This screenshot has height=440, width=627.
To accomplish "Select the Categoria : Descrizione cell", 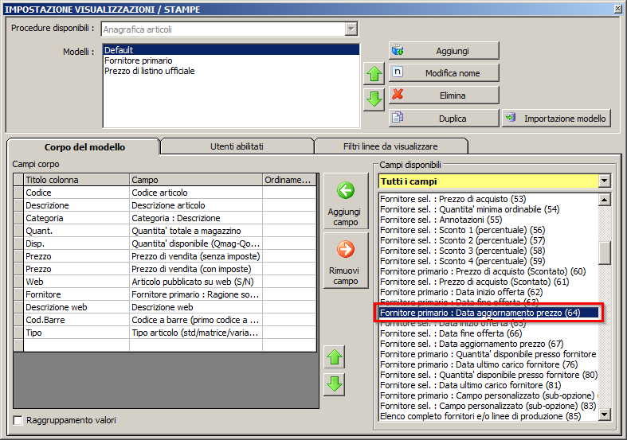I will [196, 218].
